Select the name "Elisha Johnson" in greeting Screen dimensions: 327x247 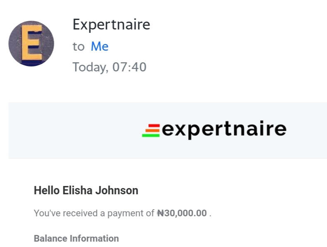tap(100, 191)
